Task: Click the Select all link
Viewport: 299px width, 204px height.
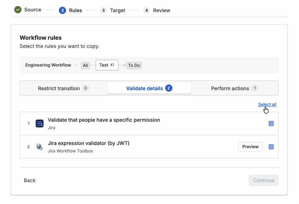Action: [267, 104]
